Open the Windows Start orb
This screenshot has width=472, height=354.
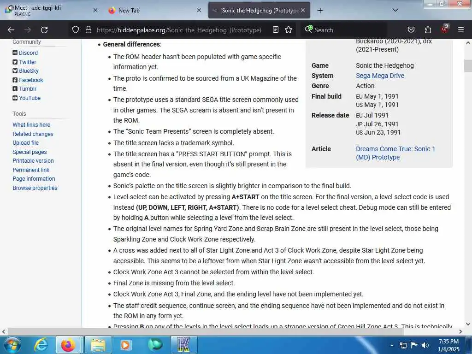pyautogui.click(x=12, y=345)
